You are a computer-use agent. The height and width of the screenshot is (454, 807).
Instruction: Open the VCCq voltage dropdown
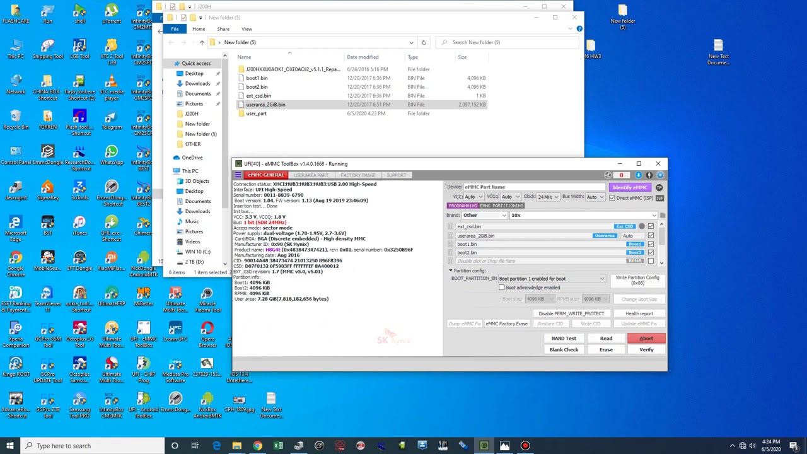click(511, 197)
